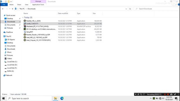Open the Videos folder
The height and width of the screenshot is (101, 180).
click(9, 59)
